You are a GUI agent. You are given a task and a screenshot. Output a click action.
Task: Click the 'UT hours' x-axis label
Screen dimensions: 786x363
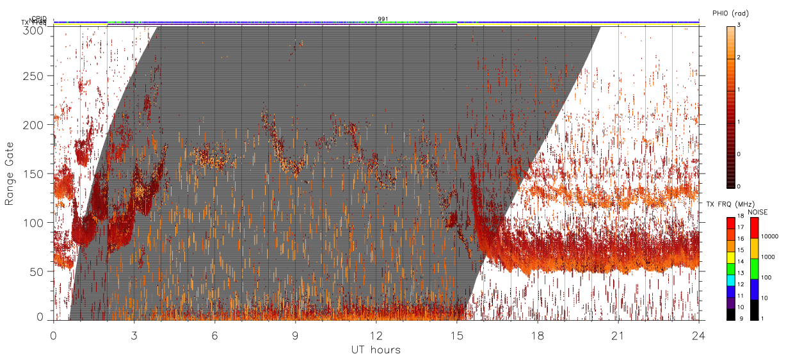coord(376,350)
